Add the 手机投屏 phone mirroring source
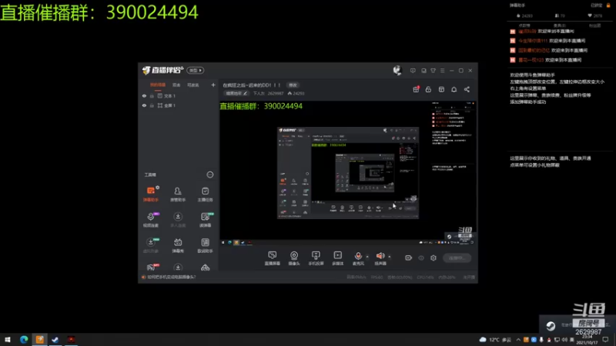Image resolution: width=616 pixels, height=346 pixels. click(x=316, y=258)
